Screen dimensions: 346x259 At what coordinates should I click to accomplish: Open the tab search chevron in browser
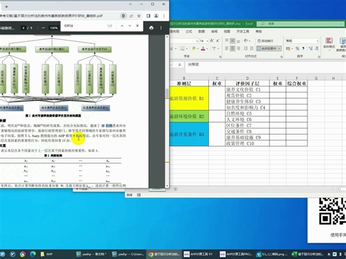point(130,4)
